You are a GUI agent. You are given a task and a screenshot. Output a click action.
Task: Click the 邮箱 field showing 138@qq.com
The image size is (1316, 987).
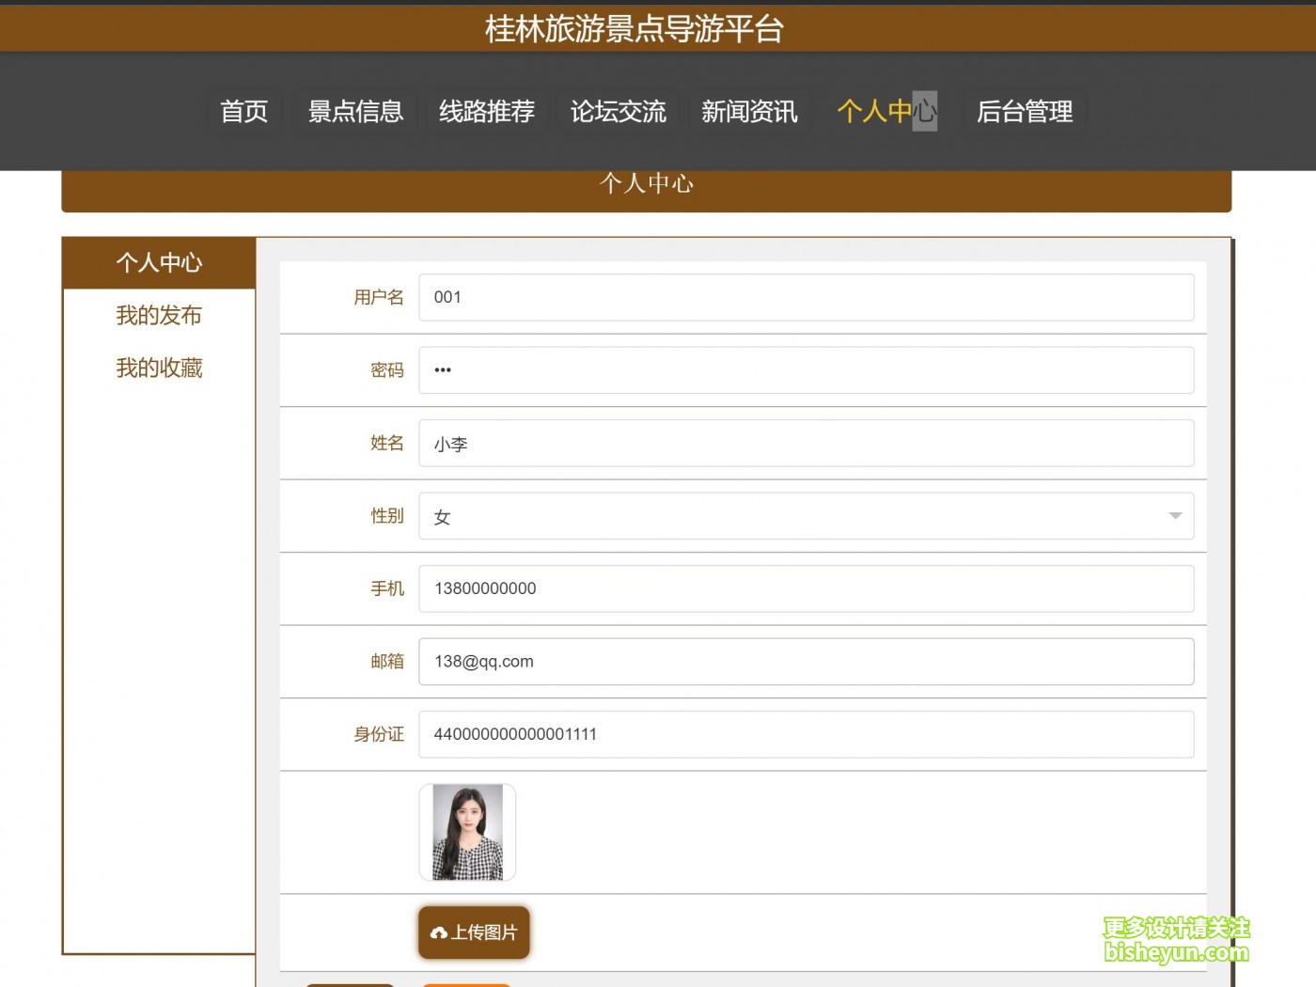pos(807,661)
